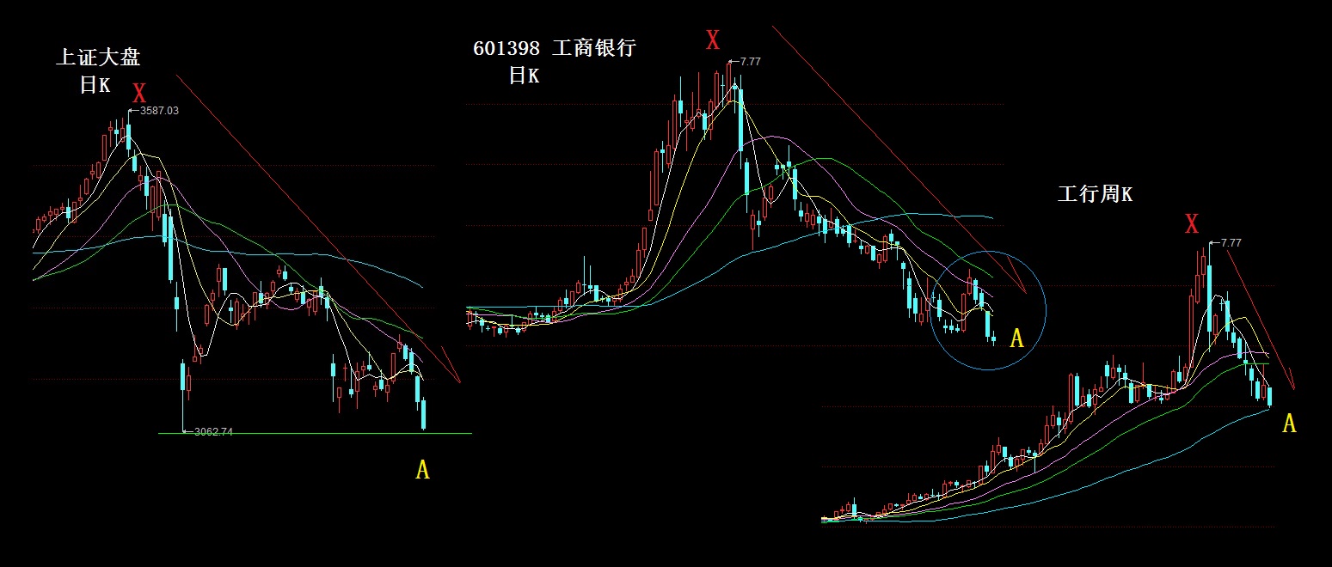Click the 工行周K chart title

click(x=1095, y=194)
